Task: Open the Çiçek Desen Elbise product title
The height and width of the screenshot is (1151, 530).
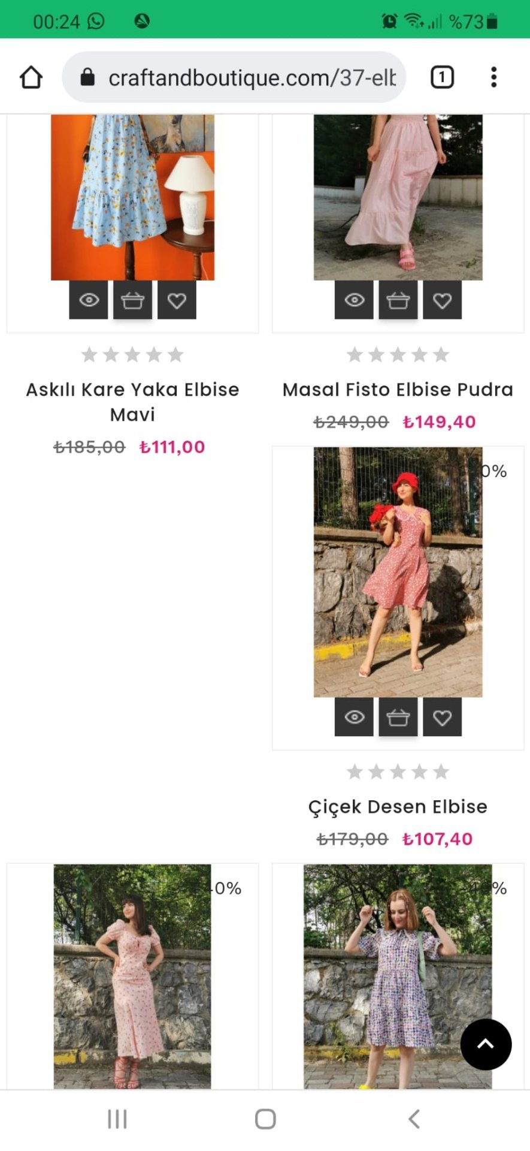Action: (398, 807)
